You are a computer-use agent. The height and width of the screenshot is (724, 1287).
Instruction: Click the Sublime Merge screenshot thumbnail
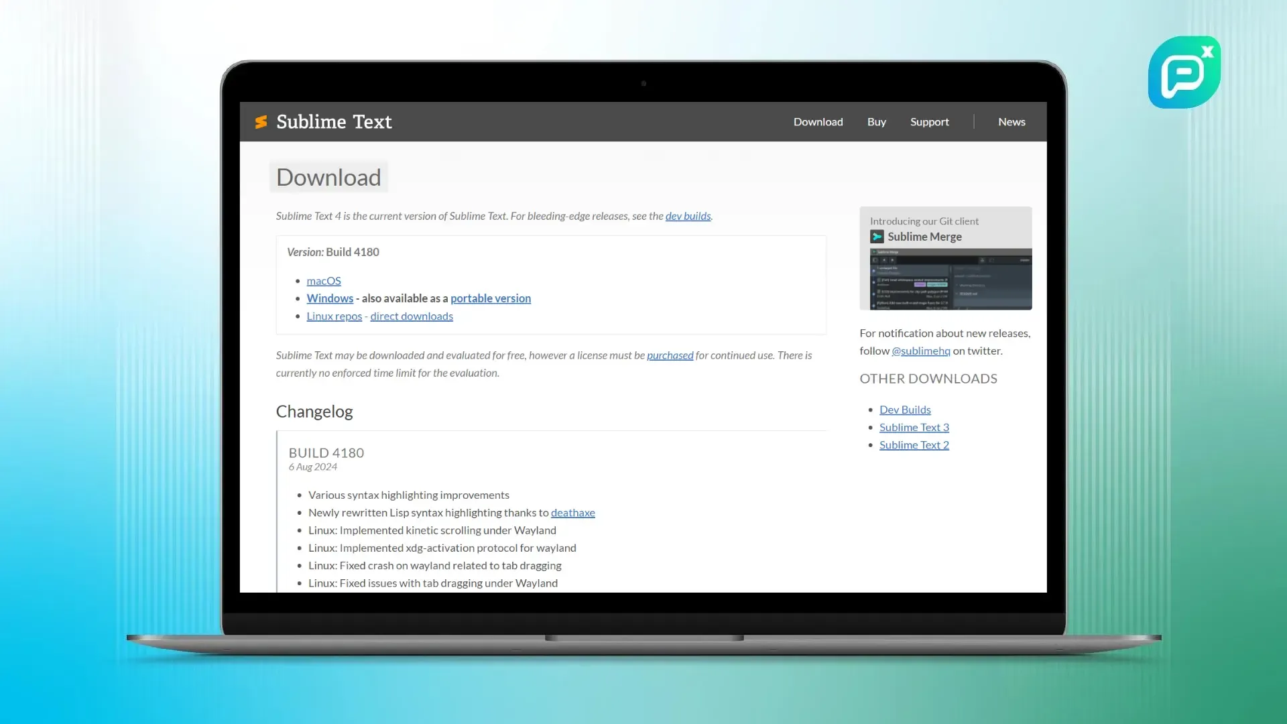951,279
